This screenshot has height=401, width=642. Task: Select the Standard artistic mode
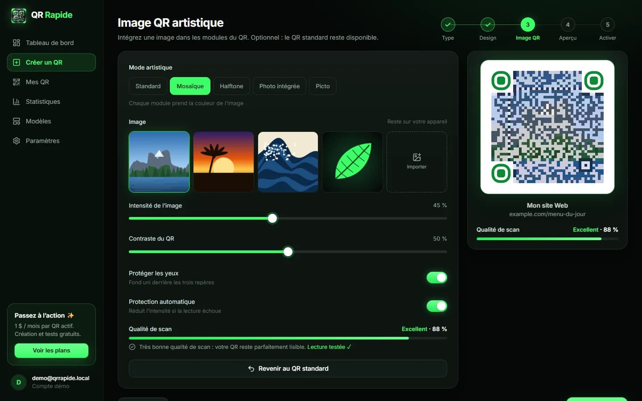[148, 86]
